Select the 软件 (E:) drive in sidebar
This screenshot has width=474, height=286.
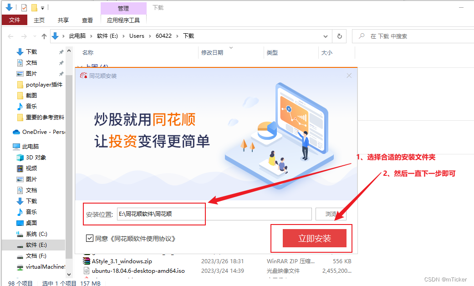33,245
